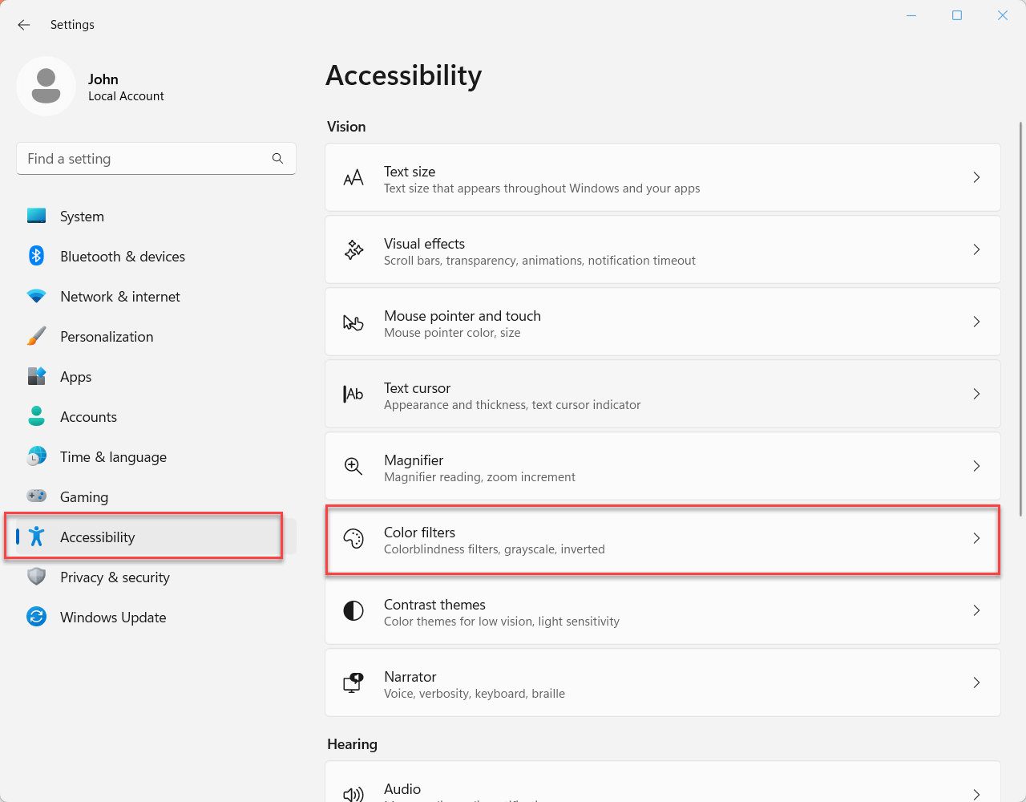Image resolution: width=1026 pixels, height=802 pixels.
Task: Click 'Mouse pointer color, size' description
Action: (x=452, y=333)
